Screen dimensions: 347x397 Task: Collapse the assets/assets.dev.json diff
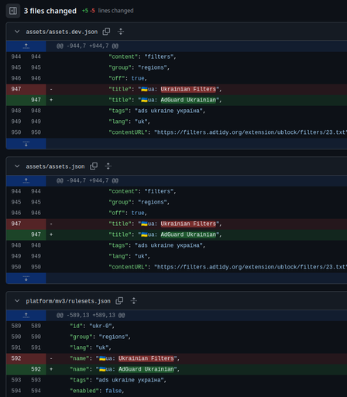(17, 32)
